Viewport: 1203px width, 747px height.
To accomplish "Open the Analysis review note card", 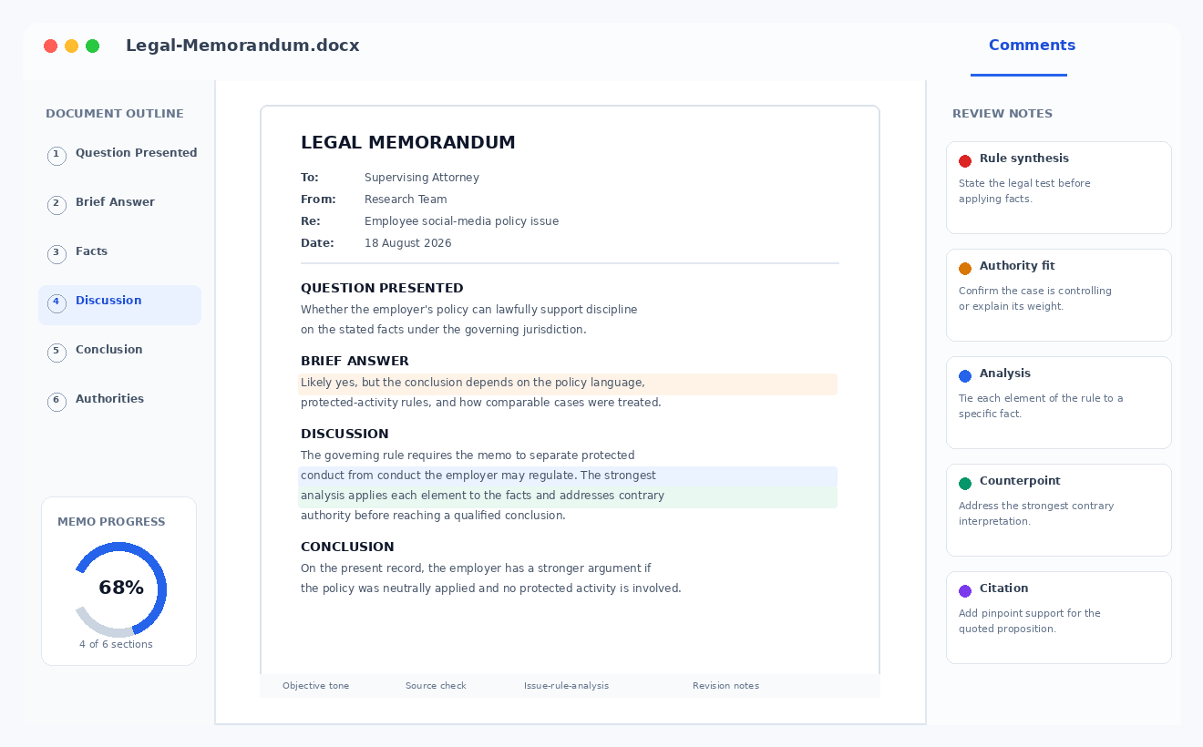I will coord(1059,403).
